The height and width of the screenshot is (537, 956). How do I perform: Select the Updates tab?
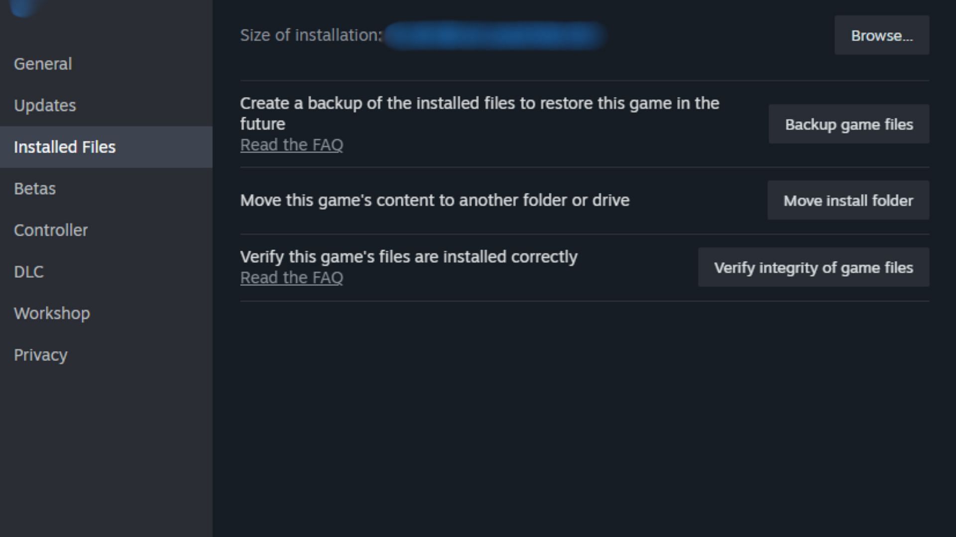click(x=45, y=105)
